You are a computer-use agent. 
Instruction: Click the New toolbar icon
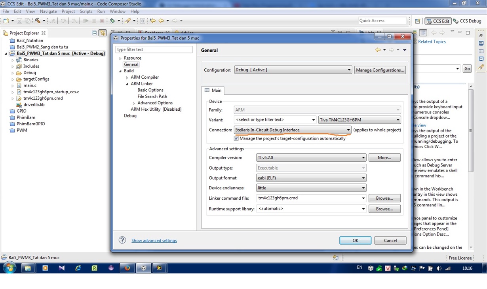[6, 21]
